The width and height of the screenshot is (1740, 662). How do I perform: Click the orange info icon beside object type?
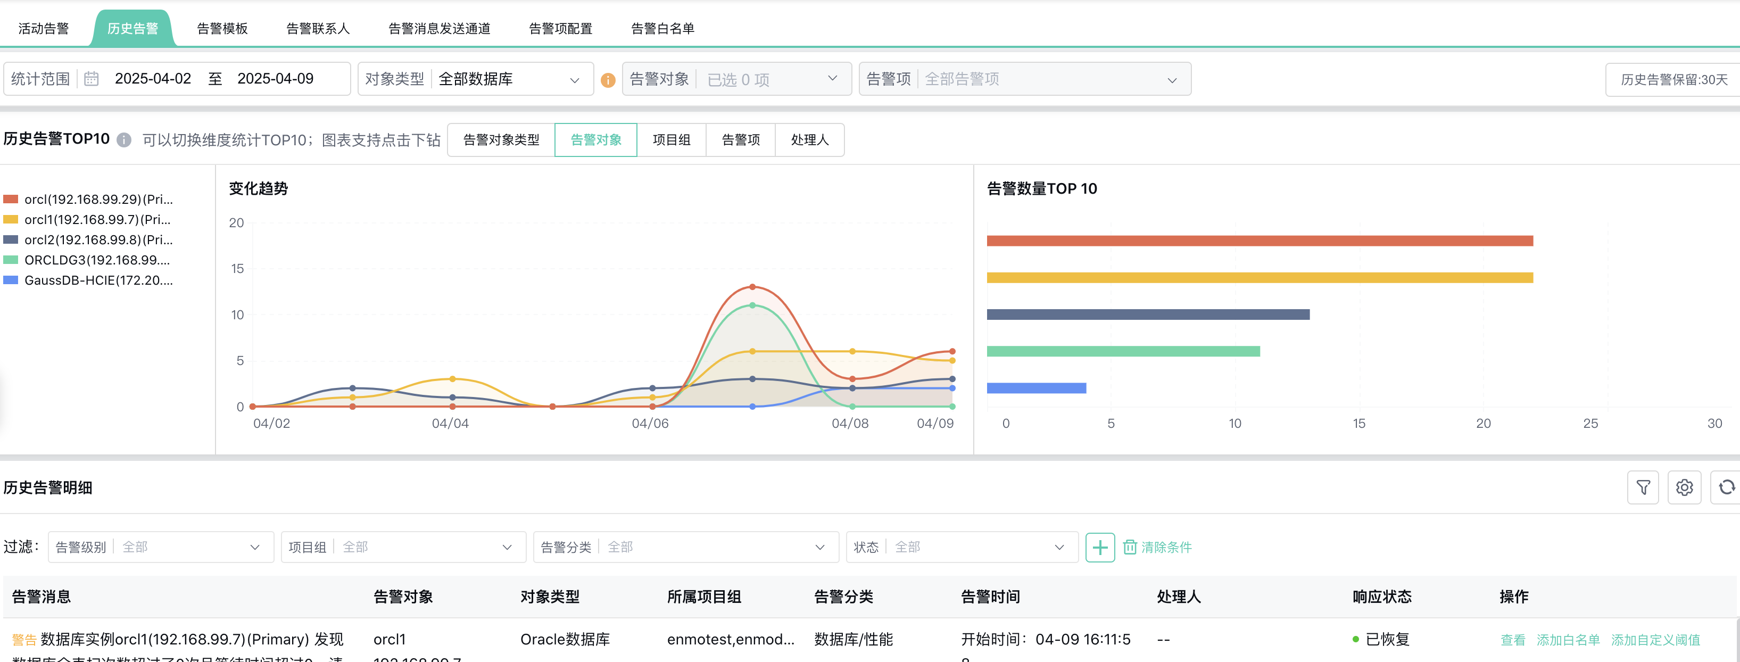[608, 80]
